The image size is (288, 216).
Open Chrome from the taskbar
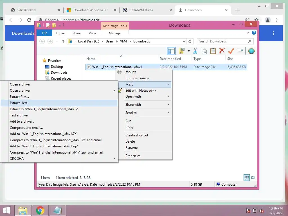[40, 210]
